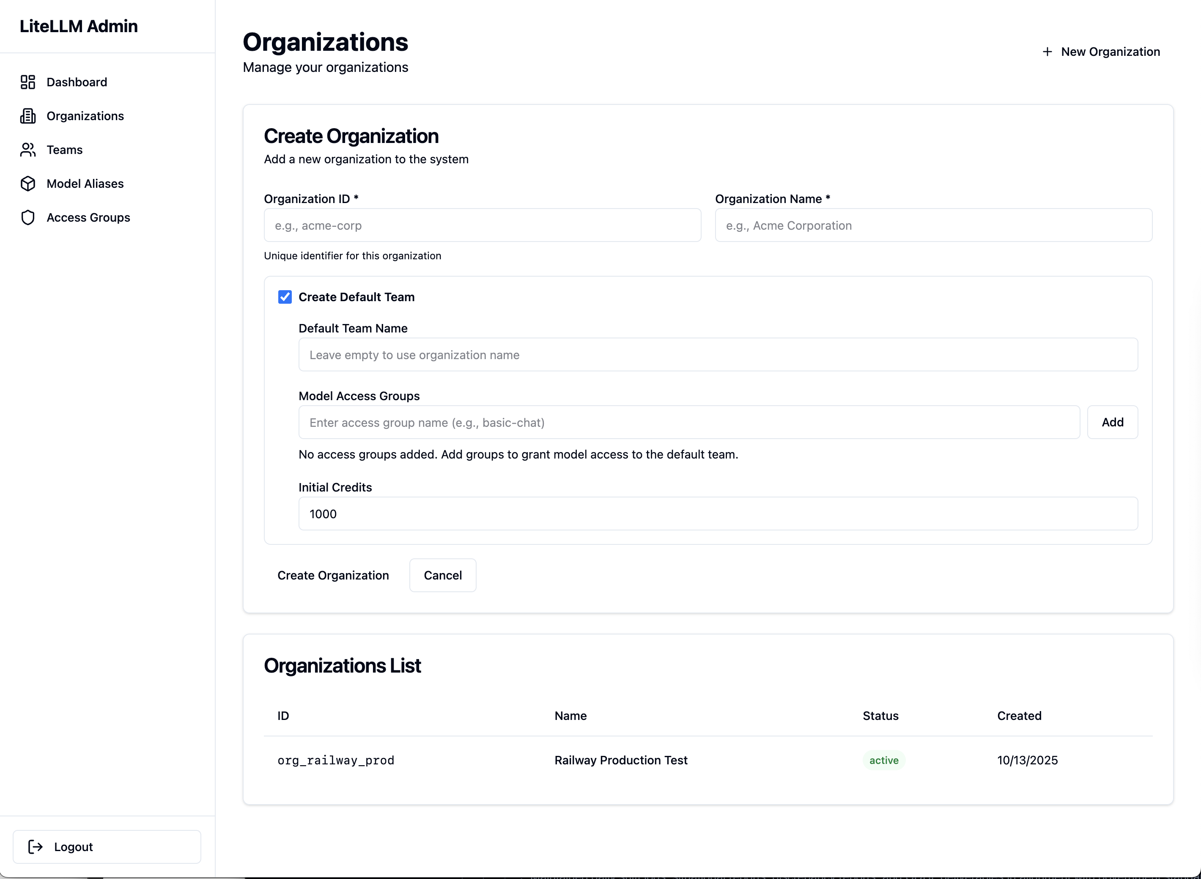The height and width of the screenshot is (879, 1201).
Task: Click the active status badge for org_railway_prod
Action: coord(883,760)
